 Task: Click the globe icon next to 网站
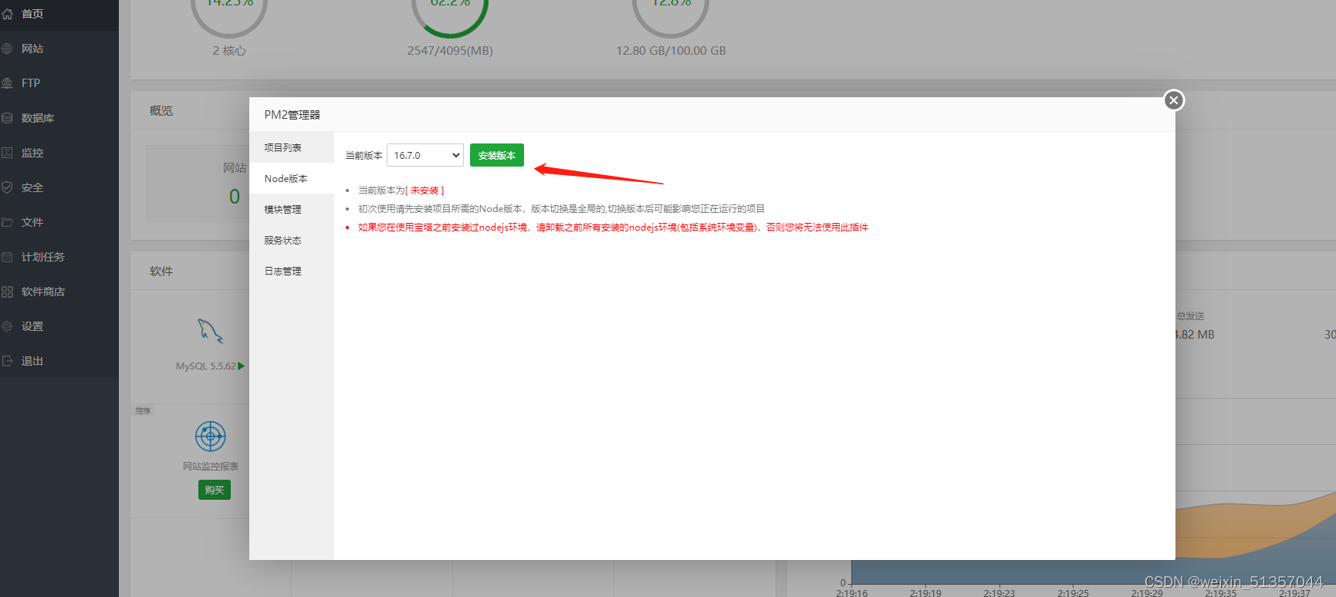pos(8,49)
